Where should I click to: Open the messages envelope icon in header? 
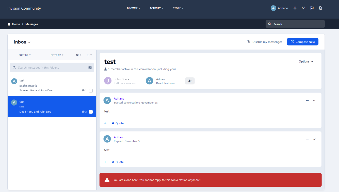[x=303, y=8]
